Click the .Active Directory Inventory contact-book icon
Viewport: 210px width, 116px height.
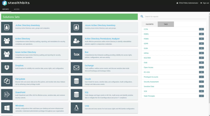pyautogui.click(x=7, y=27)
